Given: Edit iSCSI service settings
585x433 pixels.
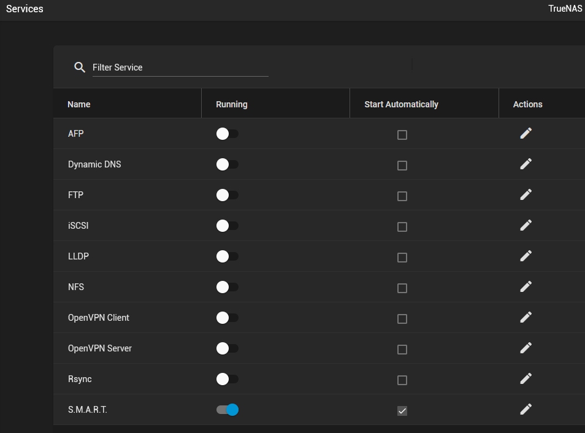Looking at the screenshot, I should pyautogui.click(x=526, y=225).
